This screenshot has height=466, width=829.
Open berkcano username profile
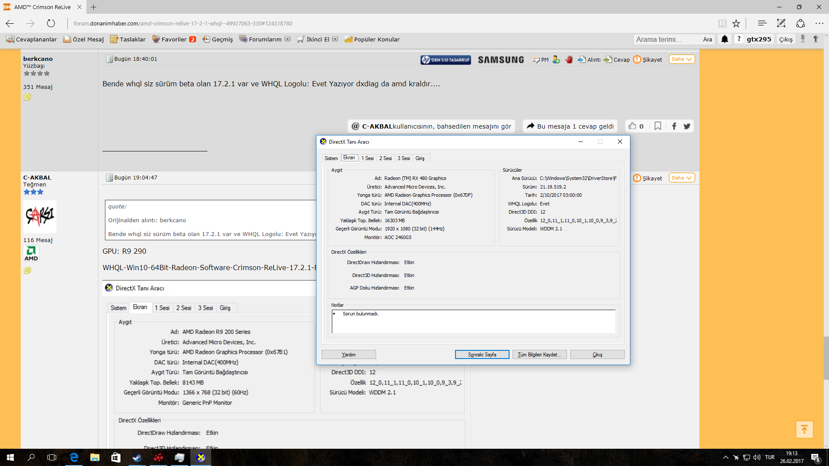coord(38,59)
